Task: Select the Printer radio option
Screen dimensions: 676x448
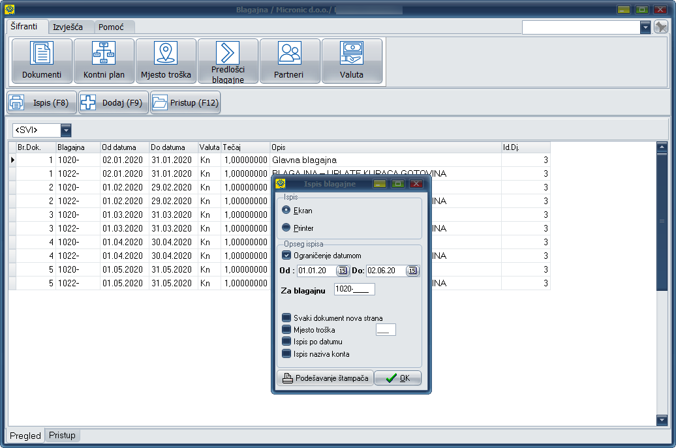Action: click(286, 228)
